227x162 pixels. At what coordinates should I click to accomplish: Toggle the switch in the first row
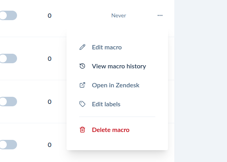(x=8, y=15)
